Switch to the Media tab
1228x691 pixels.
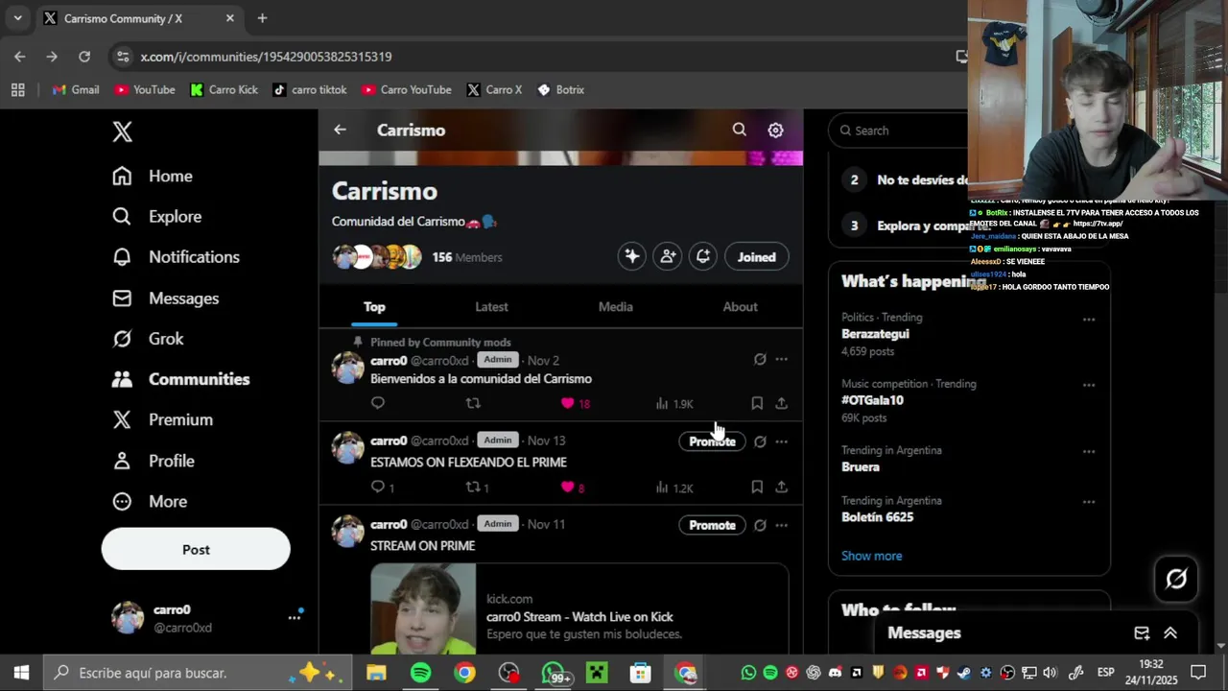pyautogui.click(x=616, y=306)
